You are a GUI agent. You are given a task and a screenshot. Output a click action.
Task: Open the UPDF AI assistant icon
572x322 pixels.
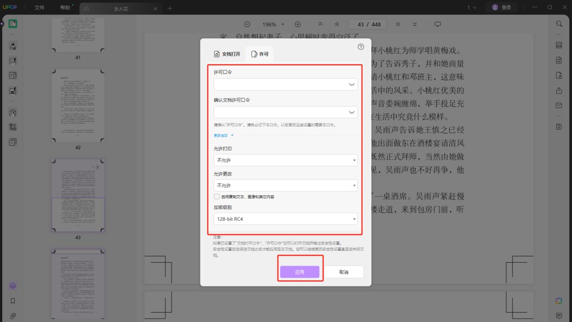559,301
